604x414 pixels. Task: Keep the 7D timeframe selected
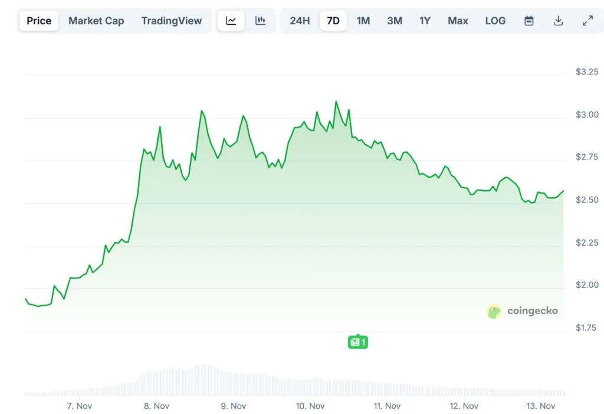(333, 20)
